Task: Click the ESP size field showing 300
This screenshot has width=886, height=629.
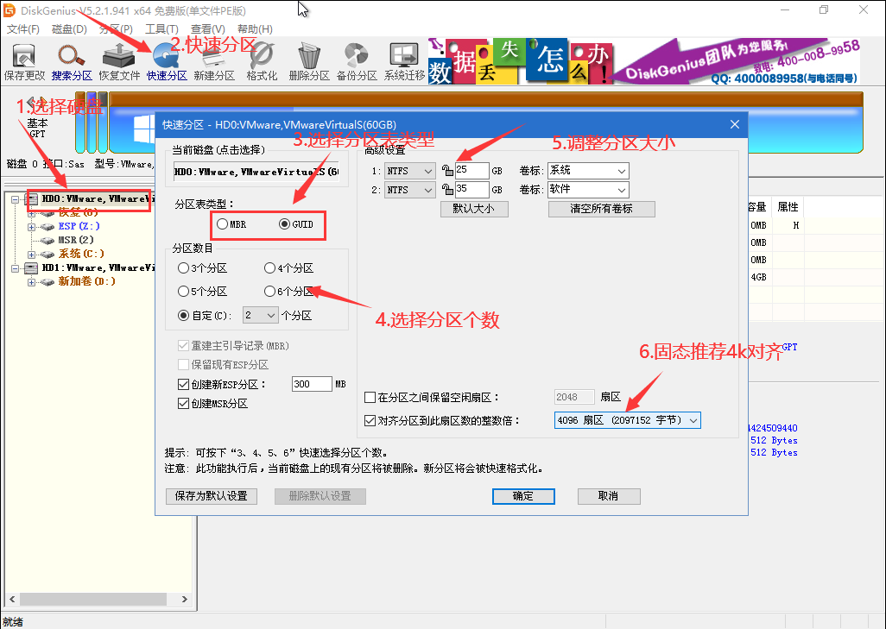Action: click(312, 384)
